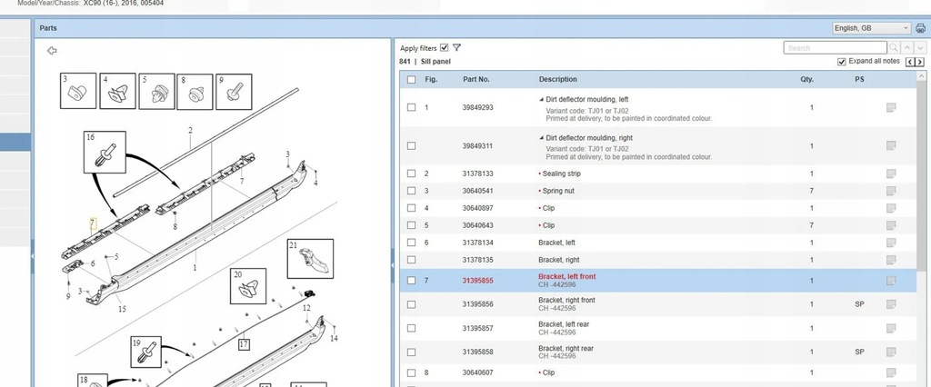931x387 pixels.
Task: Select Bracket, right front description text
Action: (566, 301)
